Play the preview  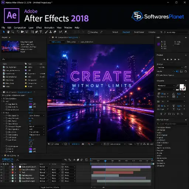click(x=171, y=59)
